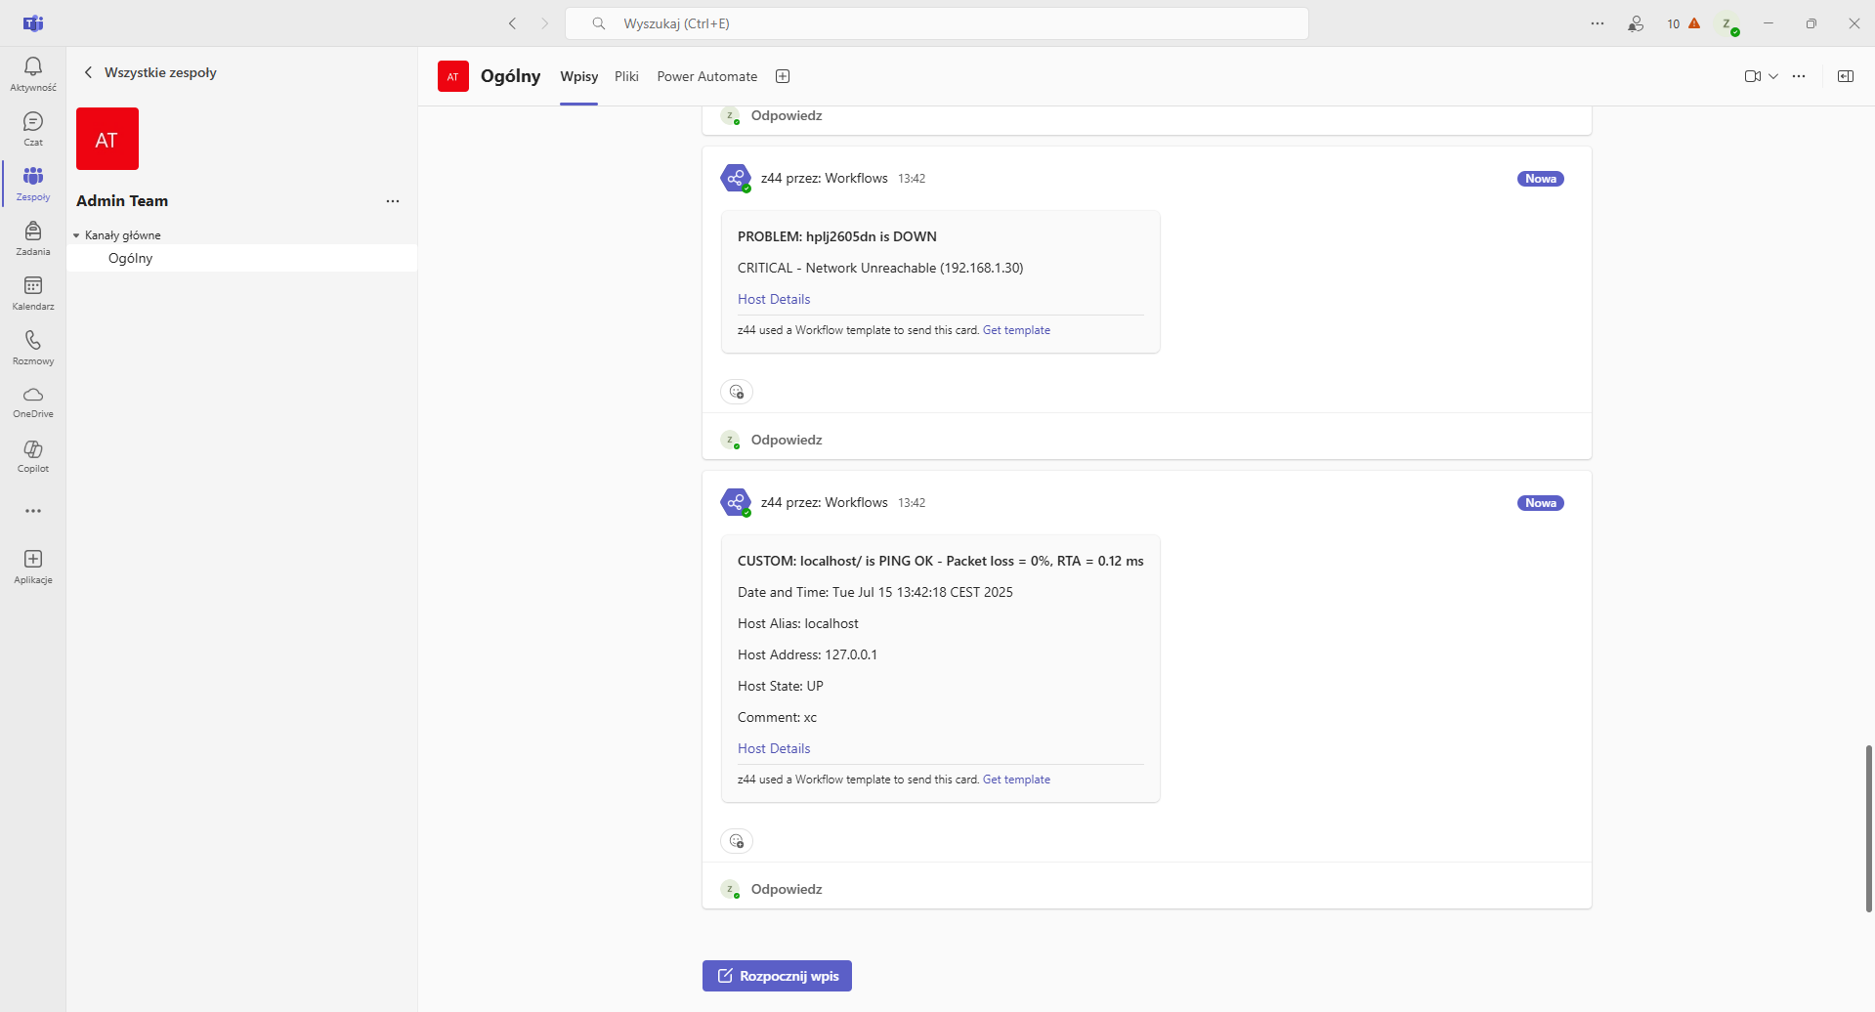1875x1012 pixels.
Task: Open Zadania in the left rail
Action: click(33, 237)
